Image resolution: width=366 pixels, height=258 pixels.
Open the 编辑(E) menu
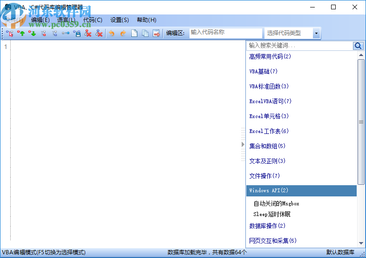point(41,20)
